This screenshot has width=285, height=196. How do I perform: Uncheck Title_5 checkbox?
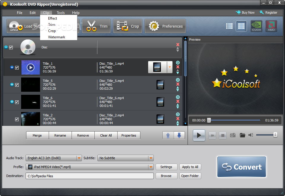pyautogui.click(x=17, y=85)
